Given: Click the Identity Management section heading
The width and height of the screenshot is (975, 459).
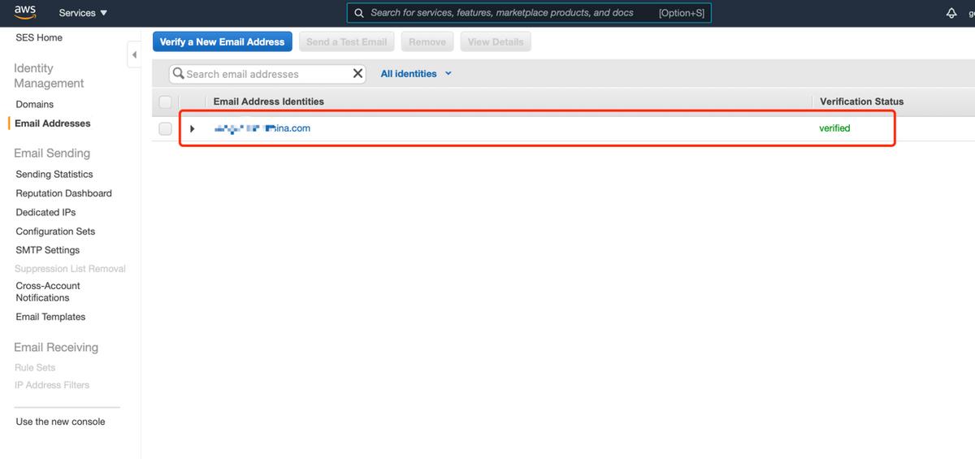Looking at the screenshot, I should (49, 76).
